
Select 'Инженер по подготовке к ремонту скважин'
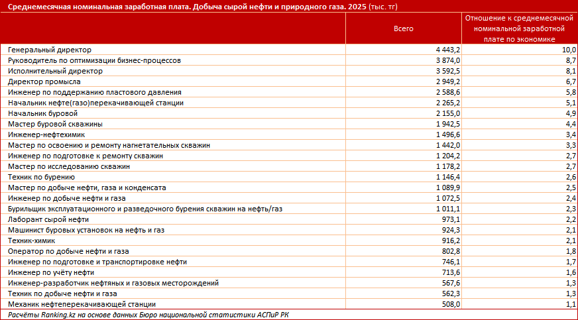click(86, 156)
